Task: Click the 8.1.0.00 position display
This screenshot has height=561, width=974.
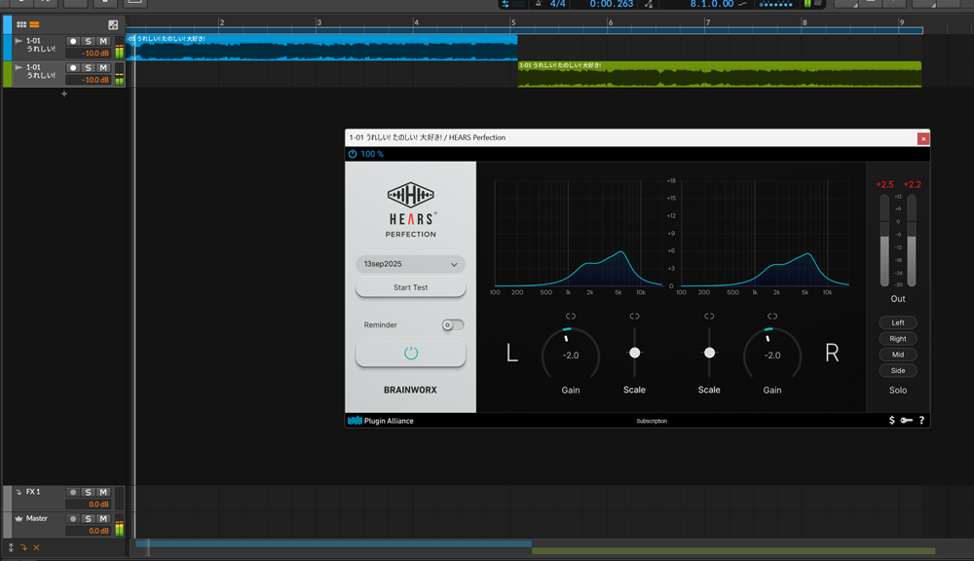Action: (711, 4)
